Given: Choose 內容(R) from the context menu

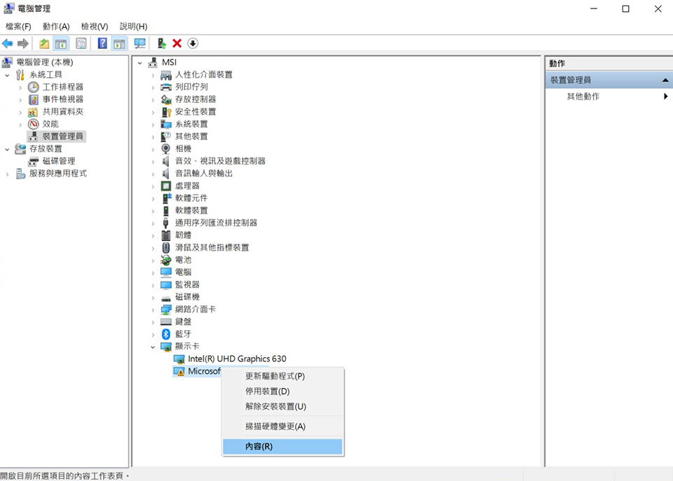Looking at the screenshot, I should [259, 447].
